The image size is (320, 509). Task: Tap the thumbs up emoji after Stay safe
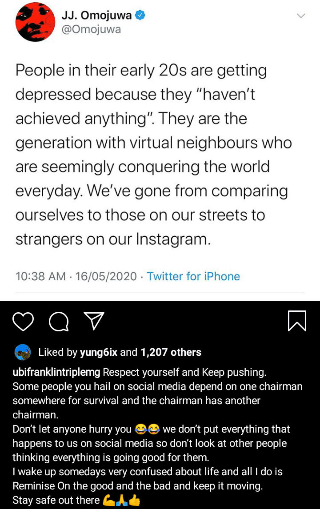(x=135, y=500)
